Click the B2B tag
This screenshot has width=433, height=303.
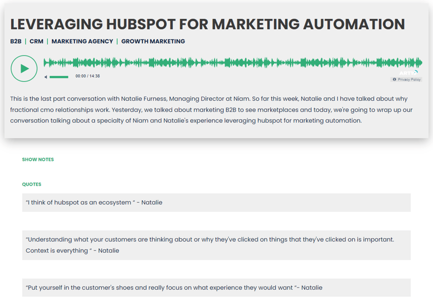click(16, 41)
